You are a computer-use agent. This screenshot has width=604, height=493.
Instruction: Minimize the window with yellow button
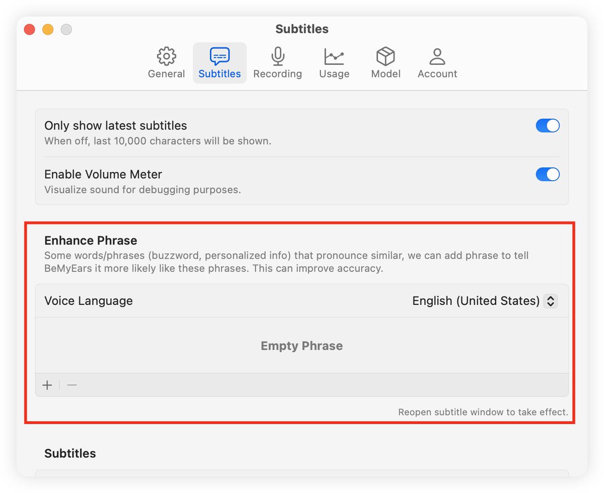[48, 30]
